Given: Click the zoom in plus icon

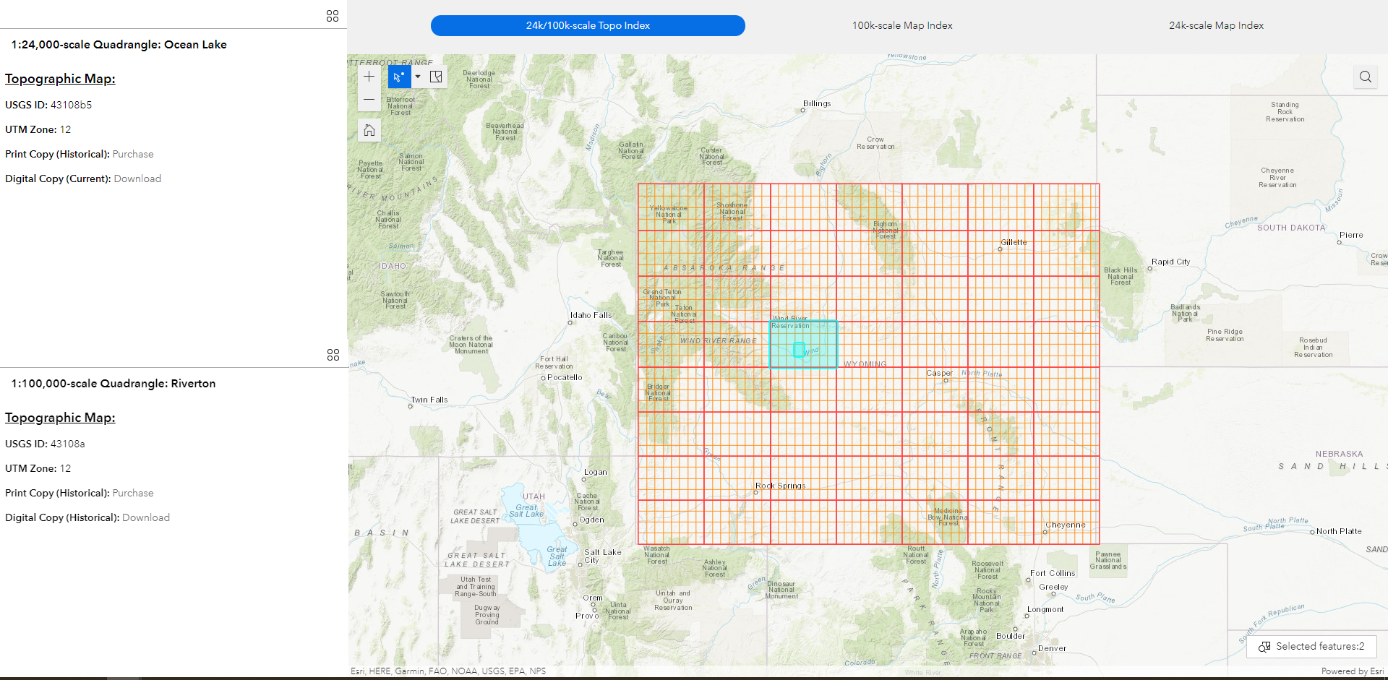Looking at the screenshot, I should click(369, 76).
